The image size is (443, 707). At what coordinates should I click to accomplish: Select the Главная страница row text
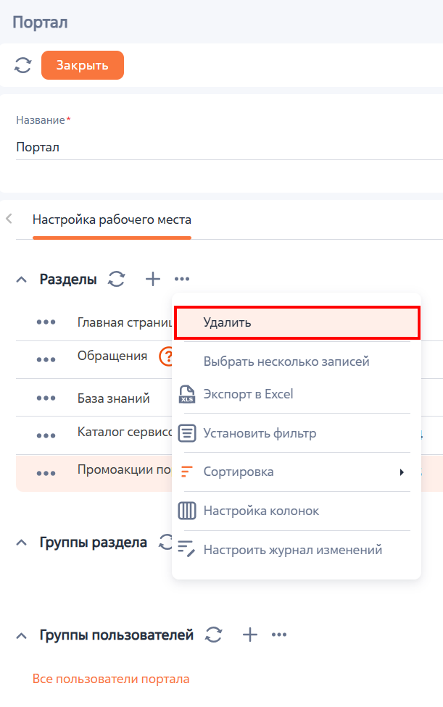[125, 322]
